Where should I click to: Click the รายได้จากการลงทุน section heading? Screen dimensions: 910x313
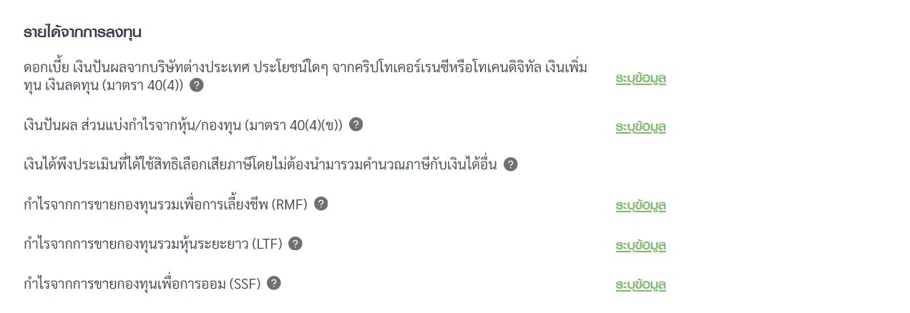[x=82, y=32]
